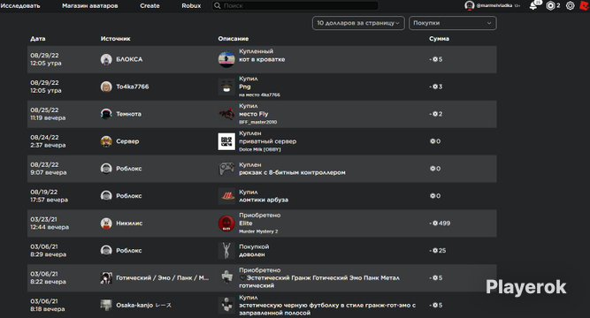Expand the per-page count dropdown
The image size is (590, 318).
[x=358, y=23]
